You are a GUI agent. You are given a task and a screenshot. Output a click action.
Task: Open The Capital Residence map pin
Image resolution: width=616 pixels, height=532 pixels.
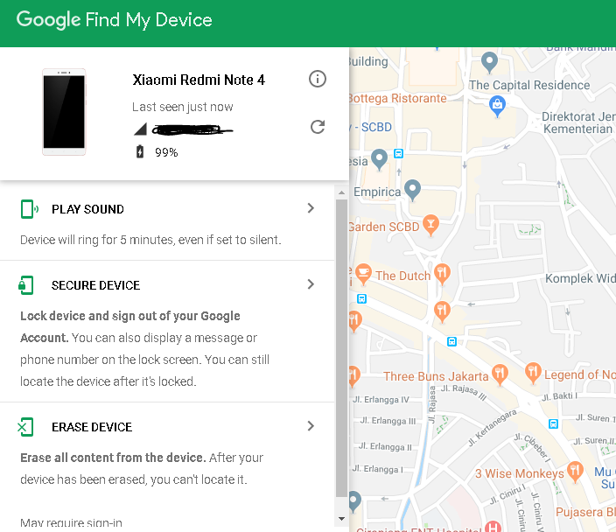(489, 62)
